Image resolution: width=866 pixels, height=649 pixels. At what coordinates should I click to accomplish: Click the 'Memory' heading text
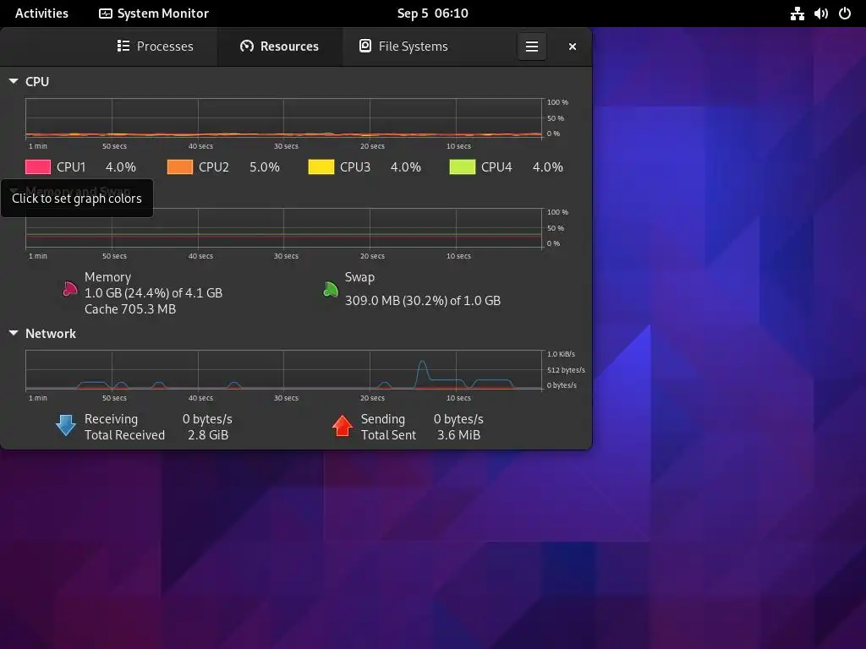(107, 277)
